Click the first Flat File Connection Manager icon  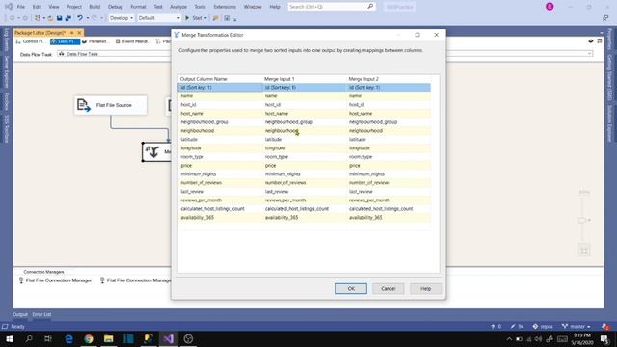click(x=21, y=280)
